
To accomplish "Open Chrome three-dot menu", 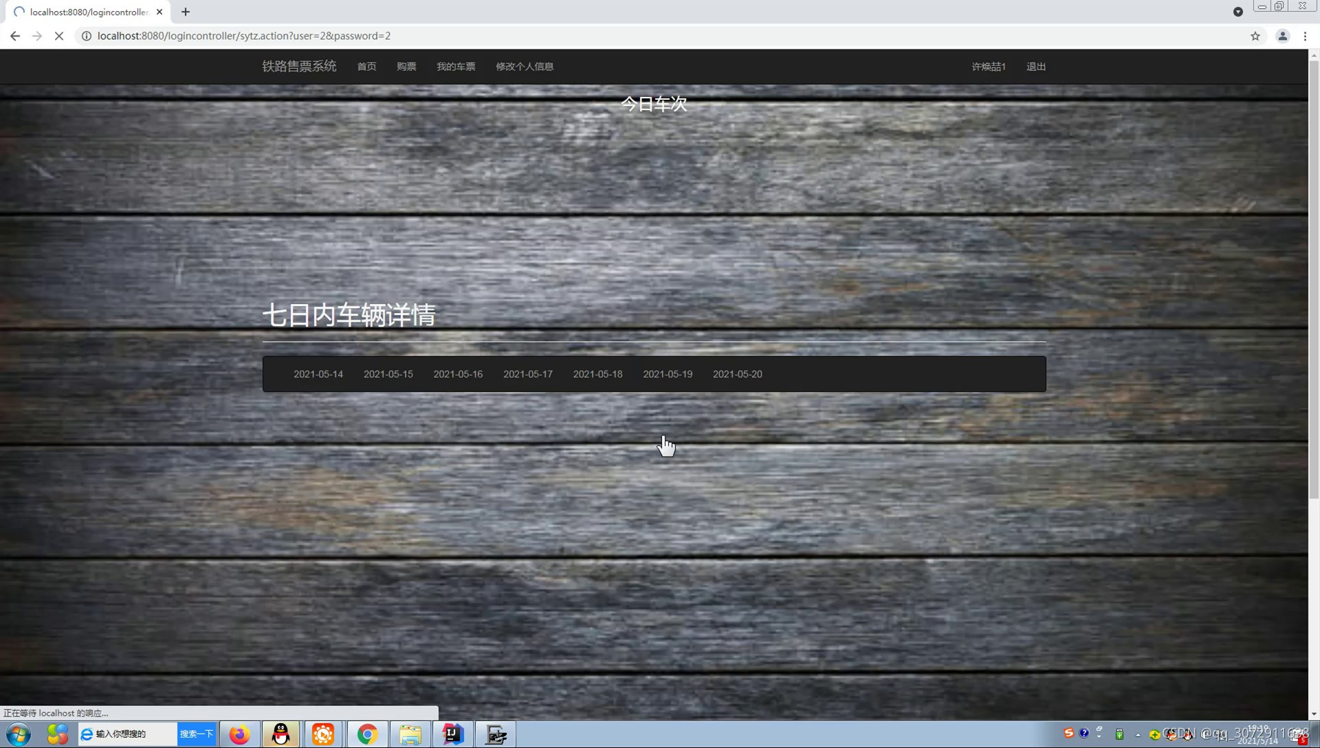I will [1305, 36].
